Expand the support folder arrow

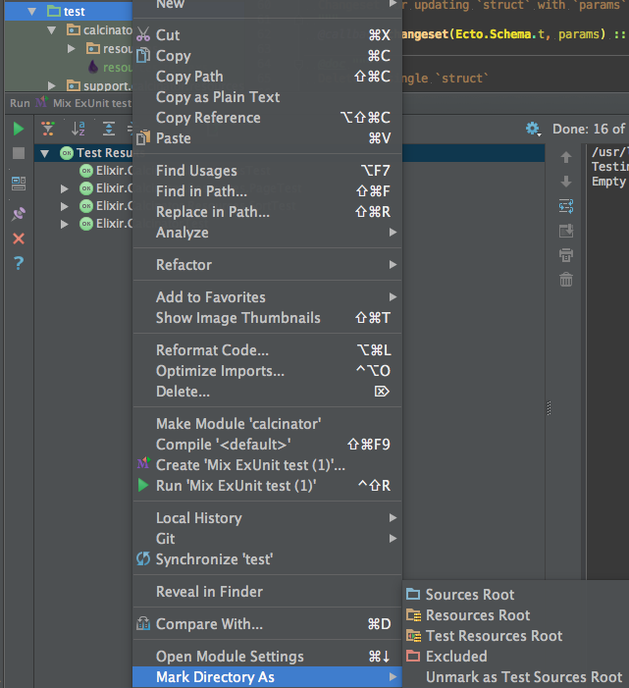(52, 85)
